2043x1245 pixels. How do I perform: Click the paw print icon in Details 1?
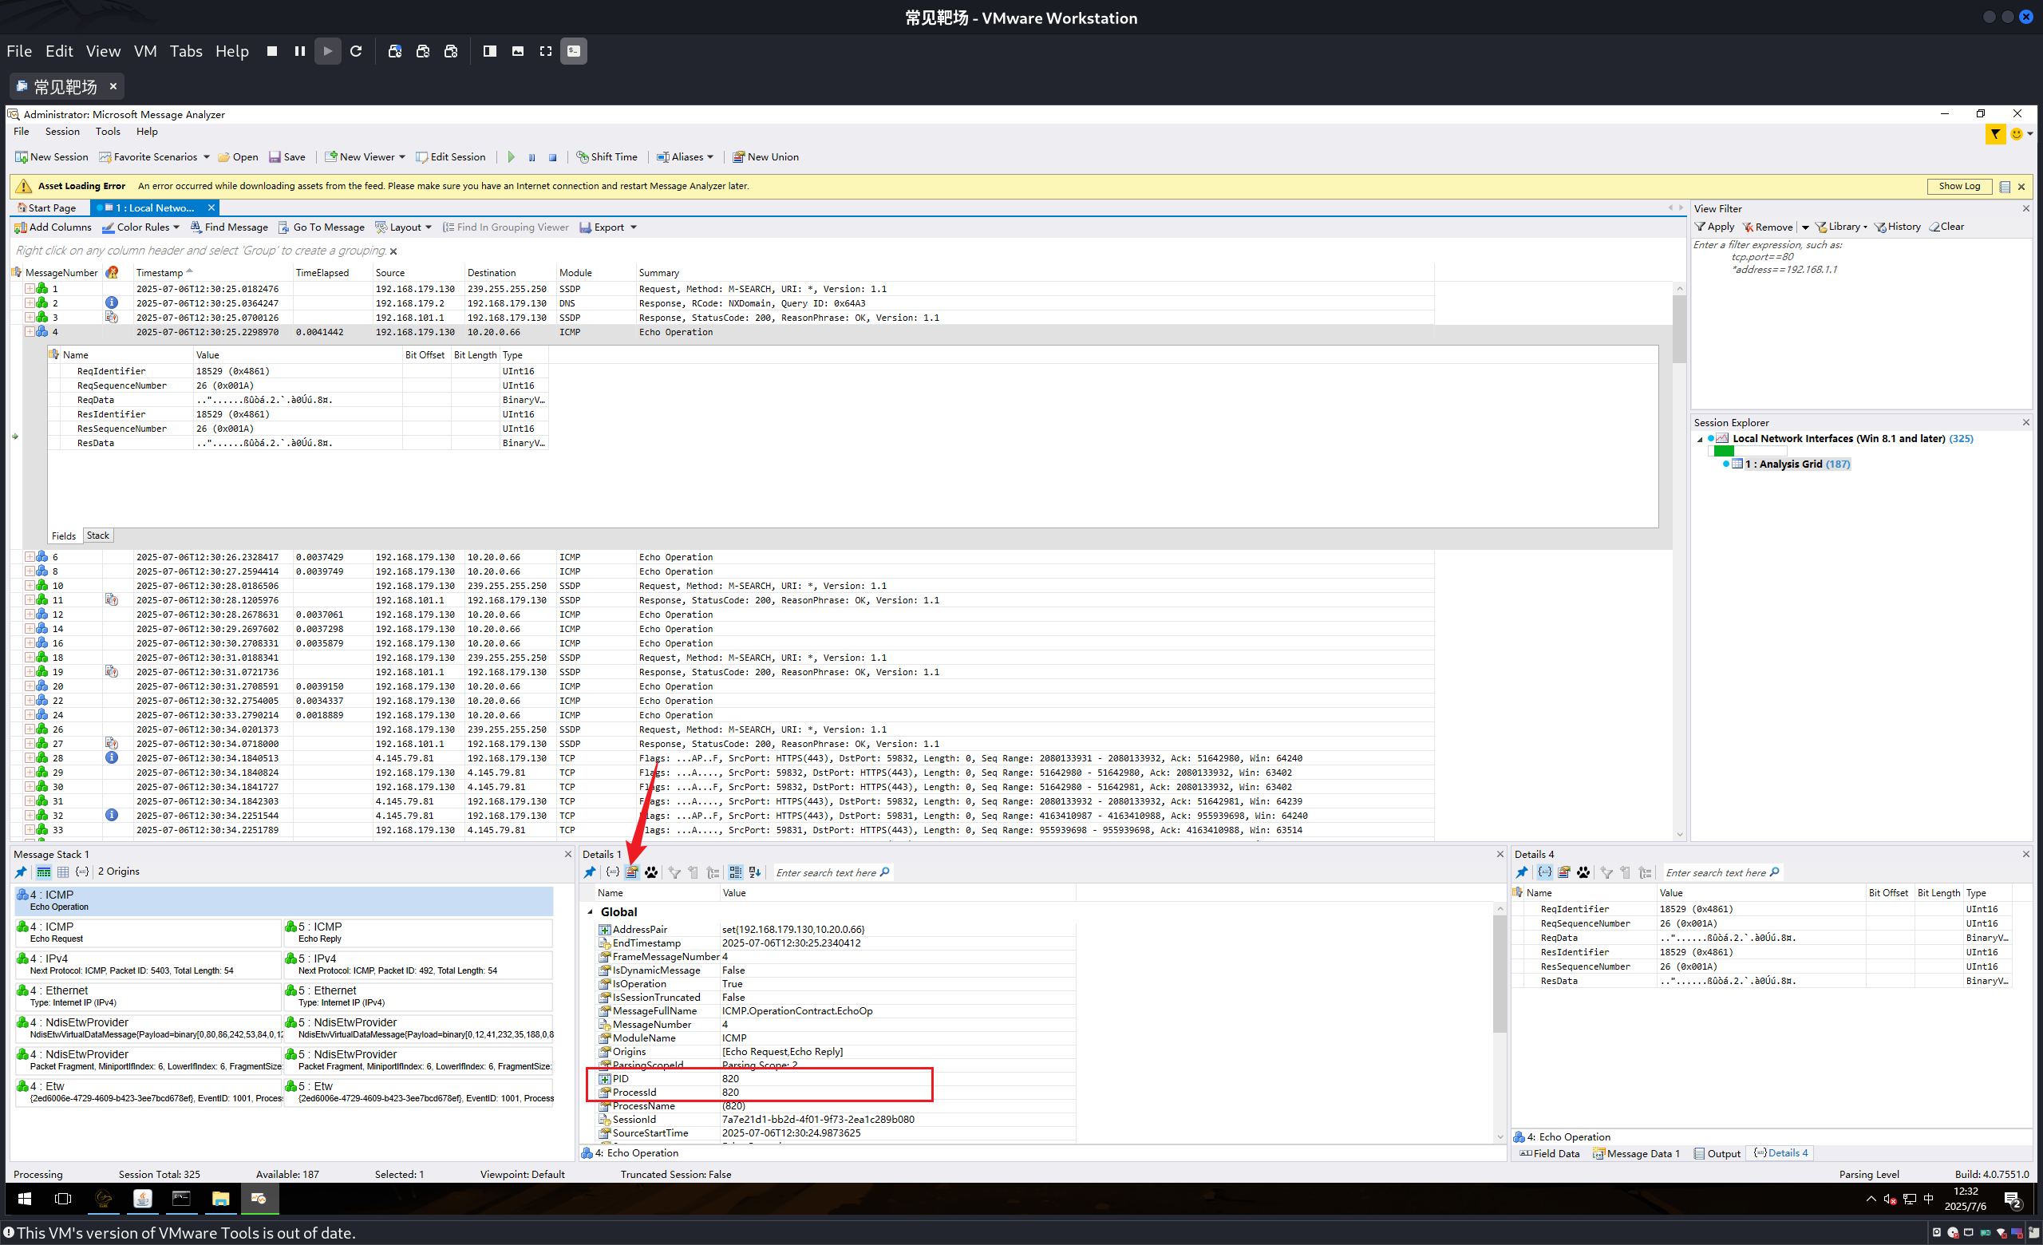[651, 872]
